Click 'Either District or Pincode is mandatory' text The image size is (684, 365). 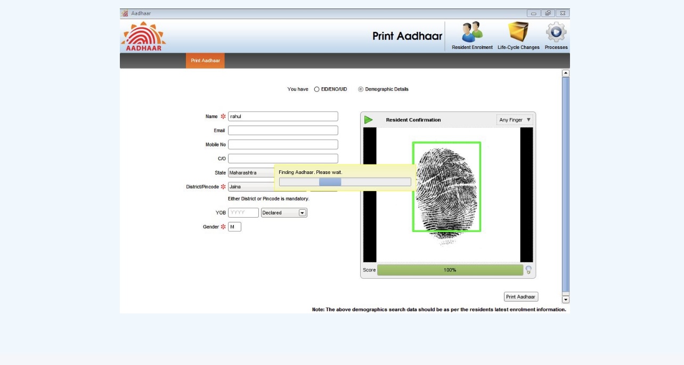click(268, 198)
